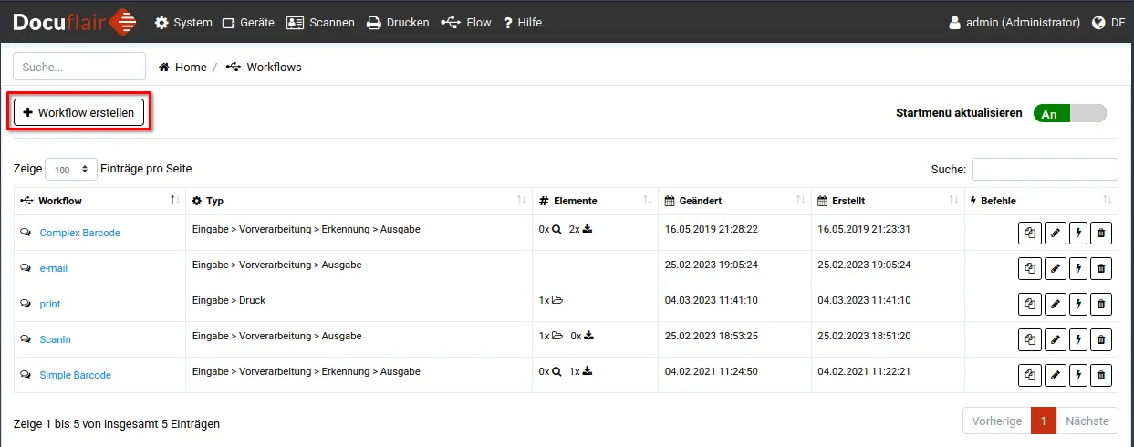Click trash icon for Simple Barcode row
Image resolution: width=1134 pixels, height=447 pixels.
pos(1101,376)
